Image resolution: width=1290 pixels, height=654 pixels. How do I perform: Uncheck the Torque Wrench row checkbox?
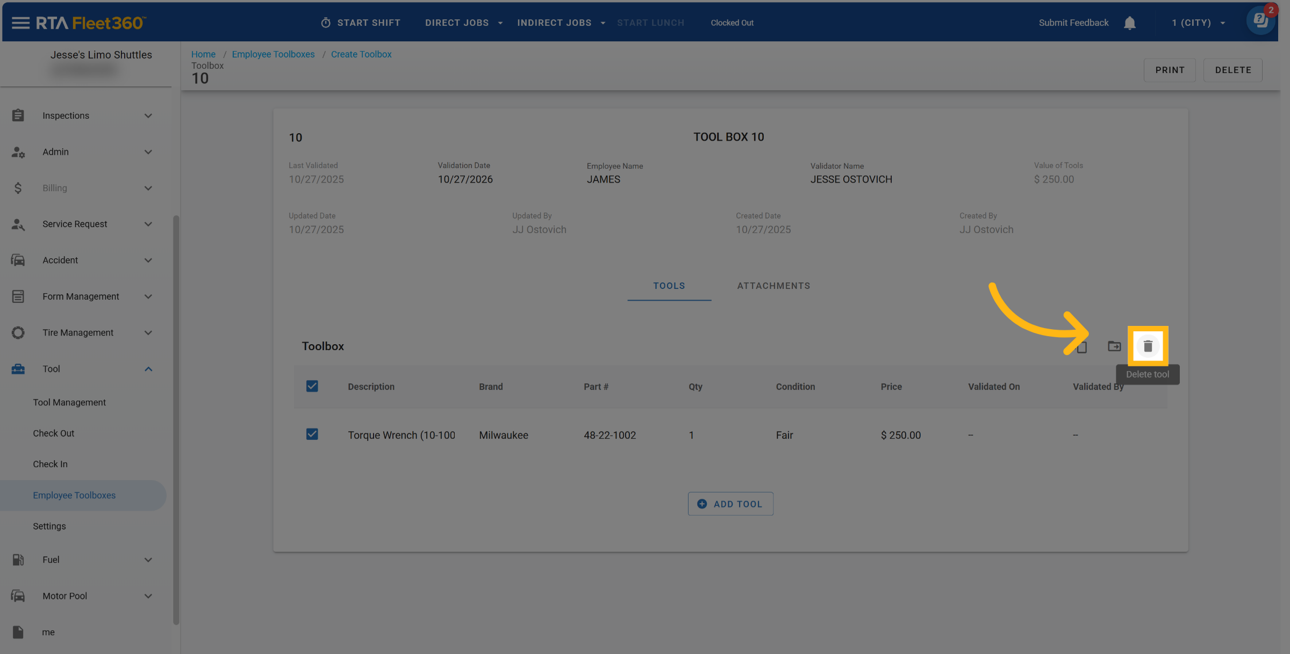coord(312,434)
